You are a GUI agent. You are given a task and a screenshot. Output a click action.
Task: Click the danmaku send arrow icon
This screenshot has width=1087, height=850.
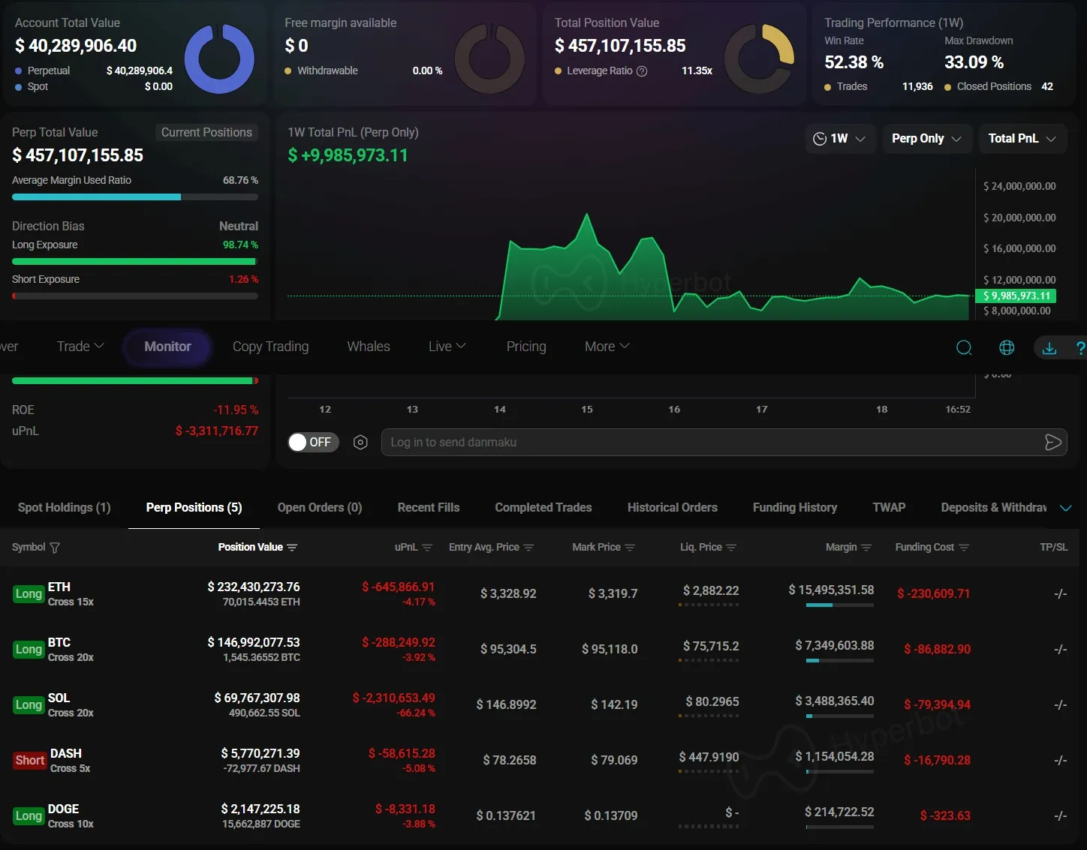click(1052, 442)
